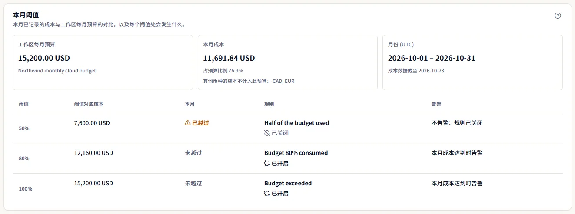Viewport: 575px width, 214px height.
Task: Click 本月成本达到时告警 in the 100% row
Action: coord(457,183)
